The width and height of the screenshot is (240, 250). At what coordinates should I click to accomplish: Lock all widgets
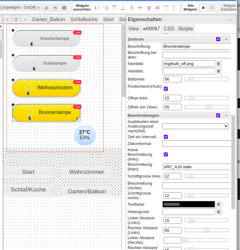203,8
